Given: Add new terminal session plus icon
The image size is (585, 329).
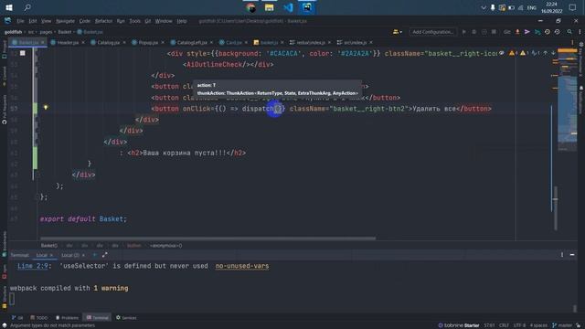Looking at the screenshot, I should 94,255.
